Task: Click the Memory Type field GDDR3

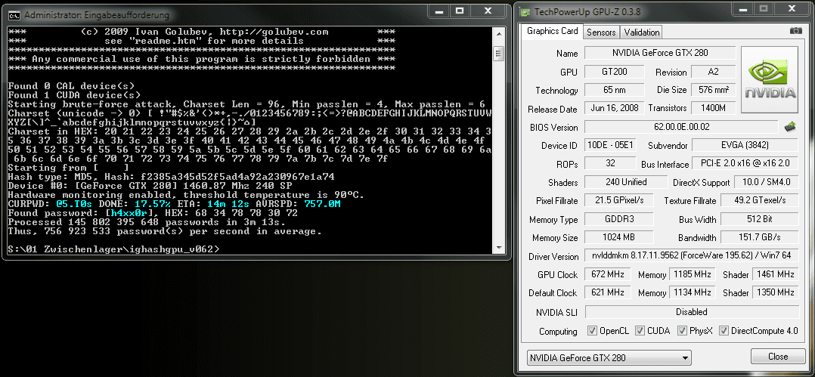Action: point(618,219)
